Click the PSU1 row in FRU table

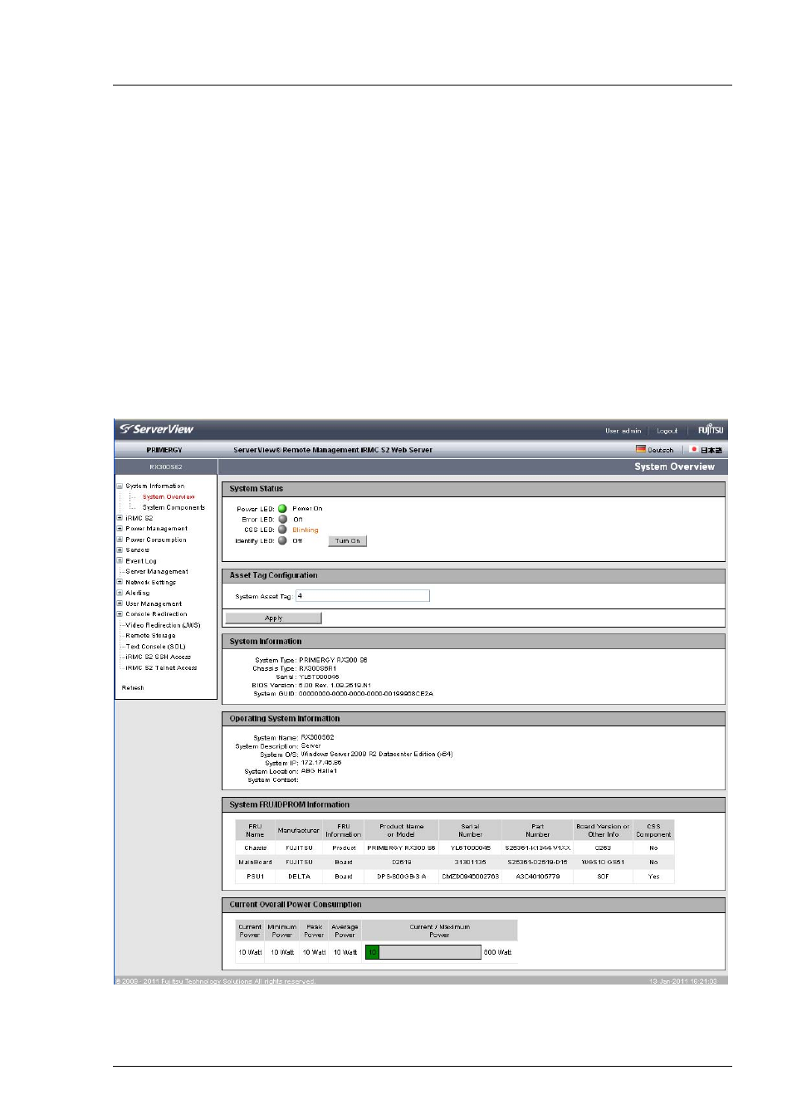tap(454, 877)
